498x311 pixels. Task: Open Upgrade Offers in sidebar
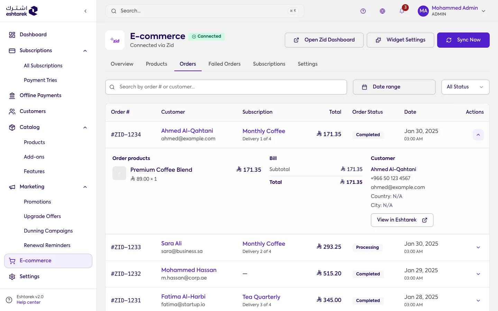point(43,216)
